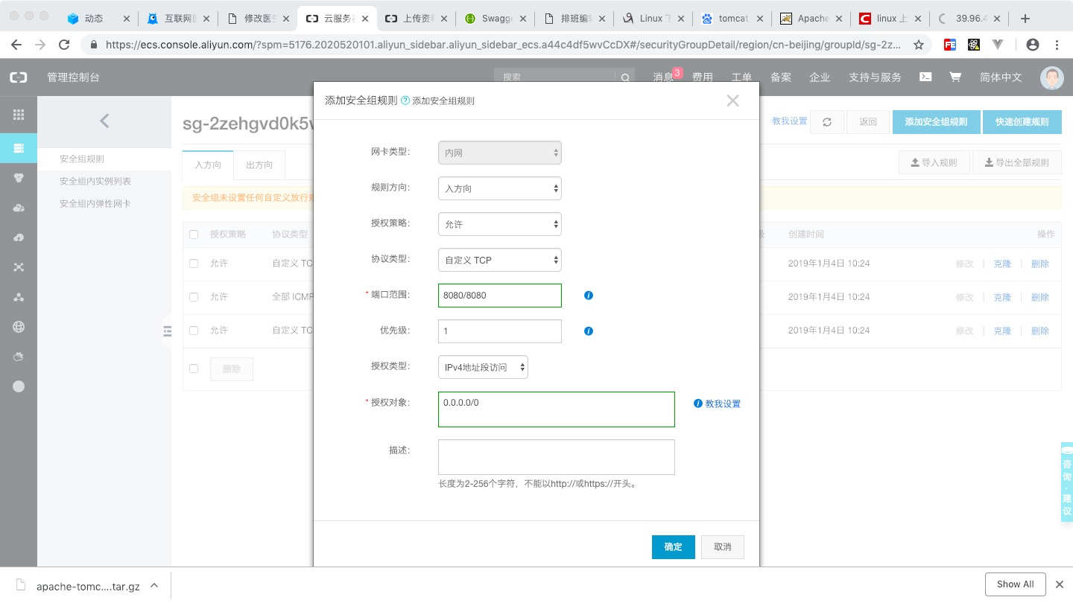Click the shopping cart icon
Screen dimensions: 1073x603
[955, 77]
